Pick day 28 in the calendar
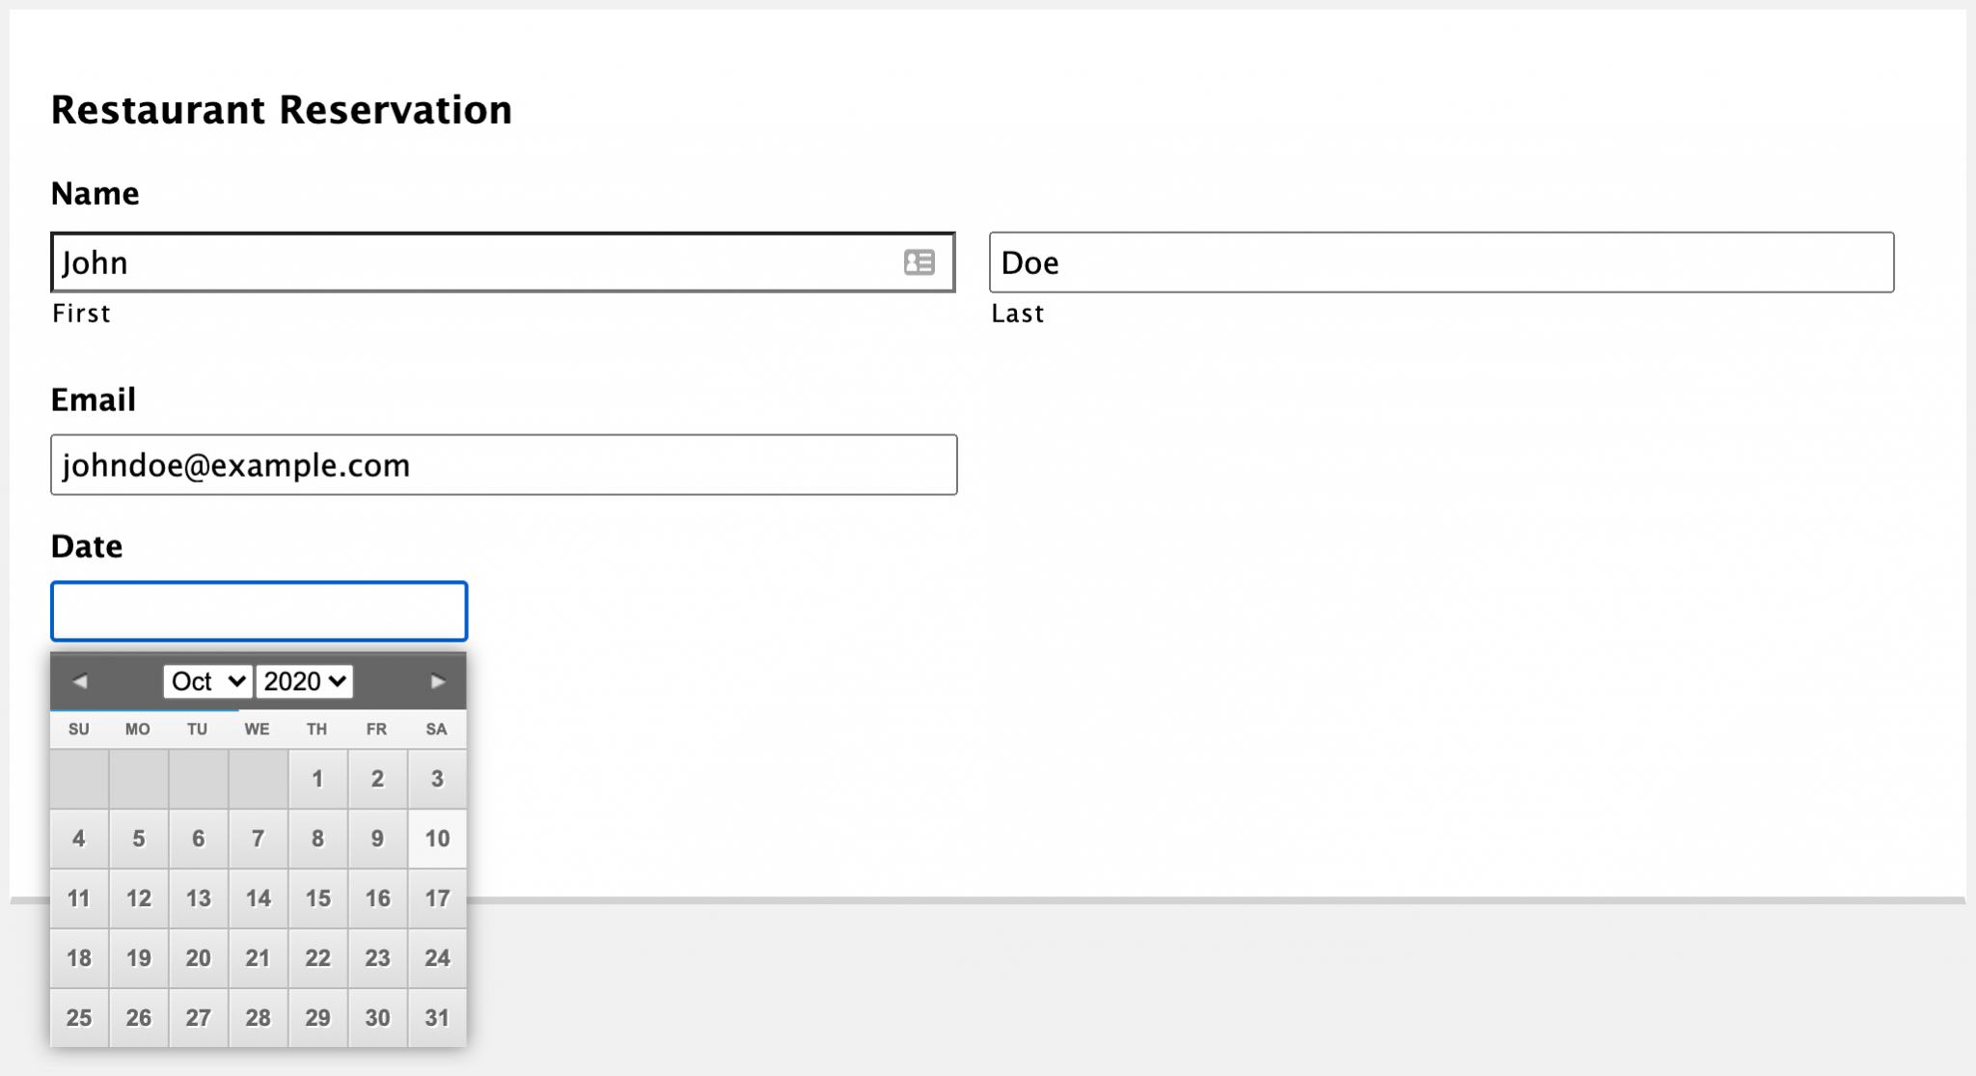 pyautogui.click(x=258, y=1018)
